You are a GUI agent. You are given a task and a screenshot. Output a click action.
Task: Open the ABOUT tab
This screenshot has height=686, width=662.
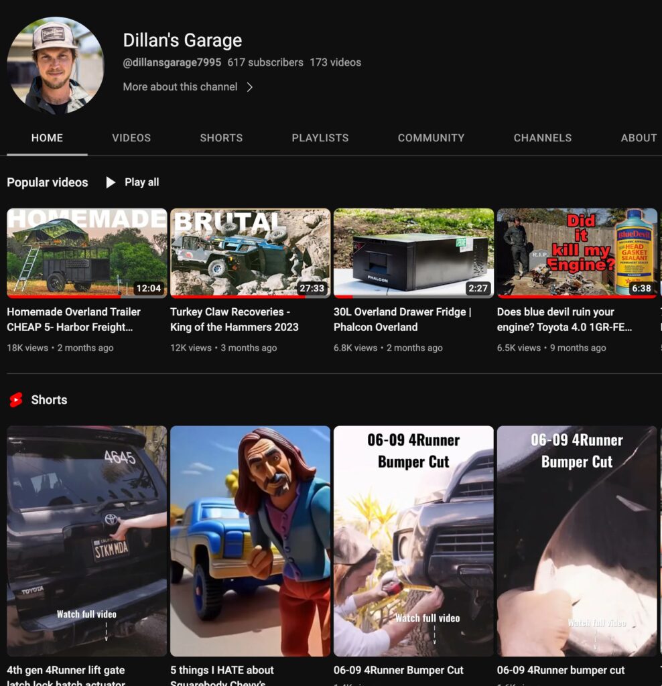[x=639, y=138]
